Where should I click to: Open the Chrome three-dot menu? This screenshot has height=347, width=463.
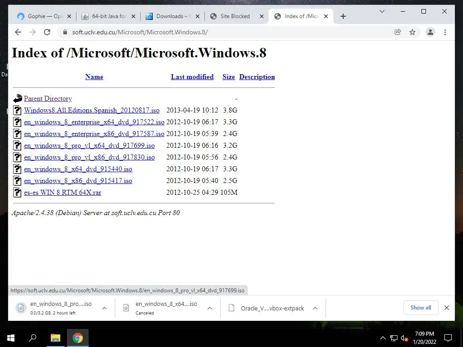pyautogui.click(x=445, y=32)
